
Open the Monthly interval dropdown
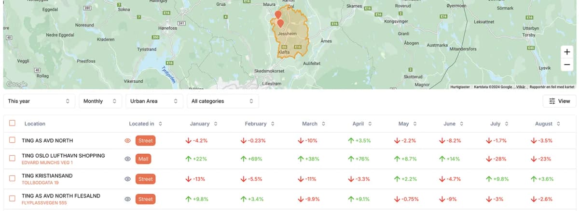coord(100,101)
